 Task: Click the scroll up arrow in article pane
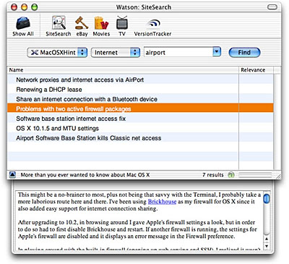267,239
